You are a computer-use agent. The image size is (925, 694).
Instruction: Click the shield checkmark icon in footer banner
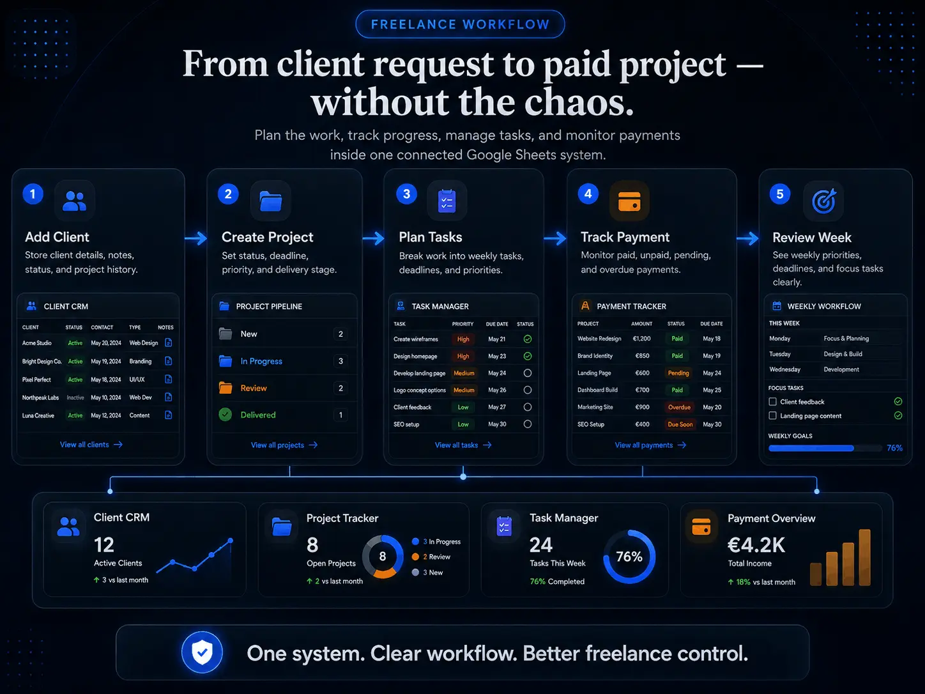[x=202, y=652]
